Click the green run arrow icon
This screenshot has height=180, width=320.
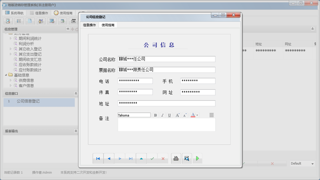(198, 158)
